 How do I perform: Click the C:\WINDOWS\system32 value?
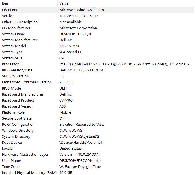(79, 136)
